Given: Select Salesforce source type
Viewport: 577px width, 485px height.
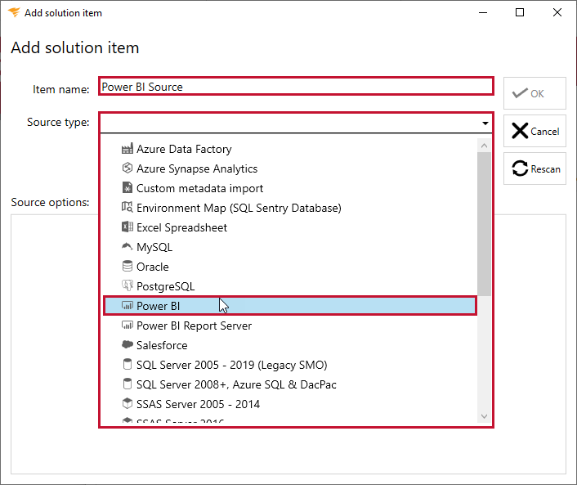Looking at the screenshot, I should (290, 345).
